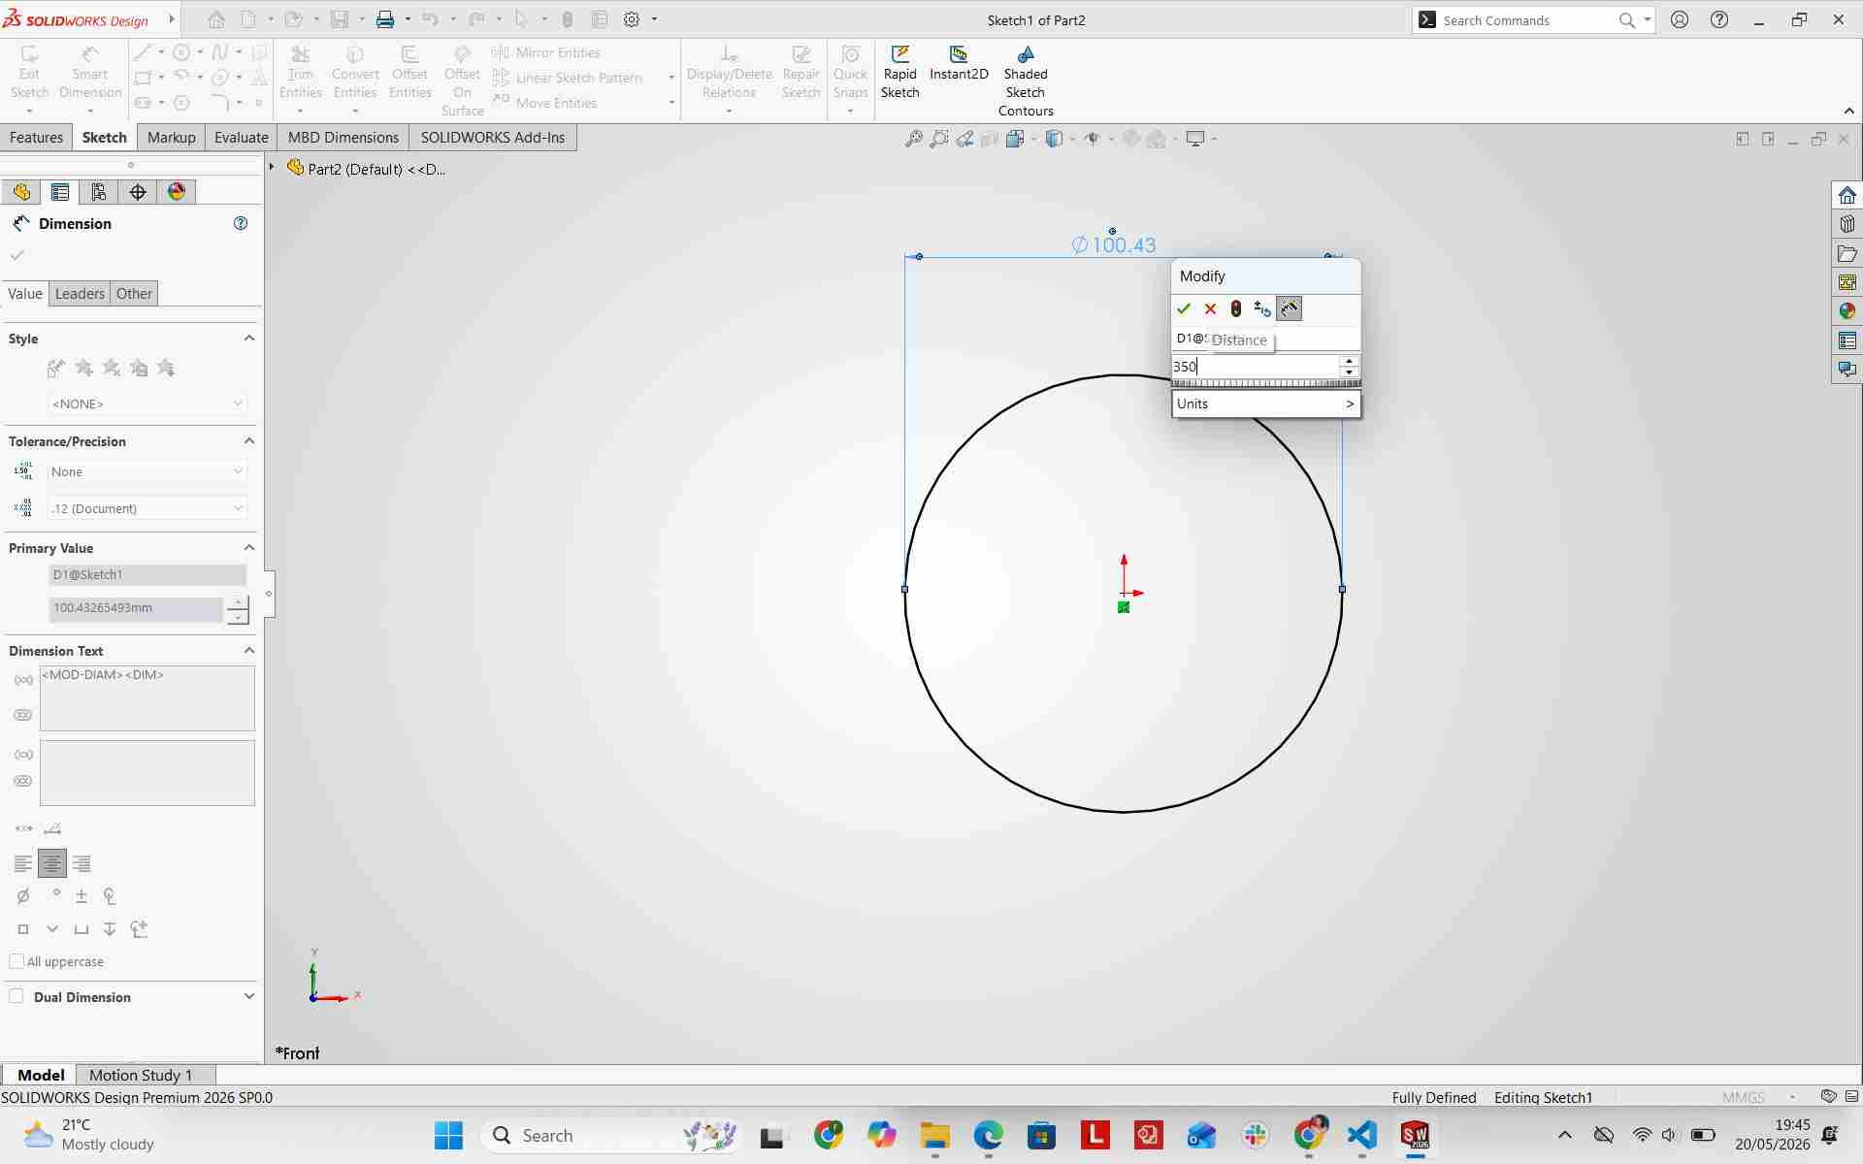Insert the centerline symbol in dimension text

[x=110, y=896]
